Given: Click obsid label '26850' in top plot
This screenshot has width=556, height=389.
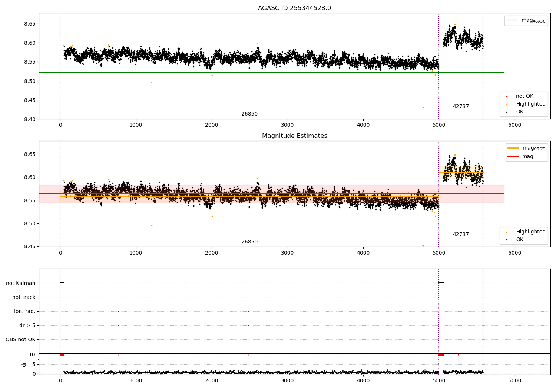Looking at the screenshot, I should tap(249, 114).
